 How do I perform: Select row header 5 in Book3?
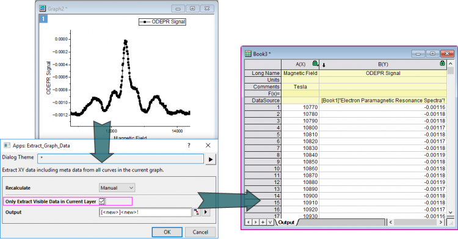click(263, 135)
